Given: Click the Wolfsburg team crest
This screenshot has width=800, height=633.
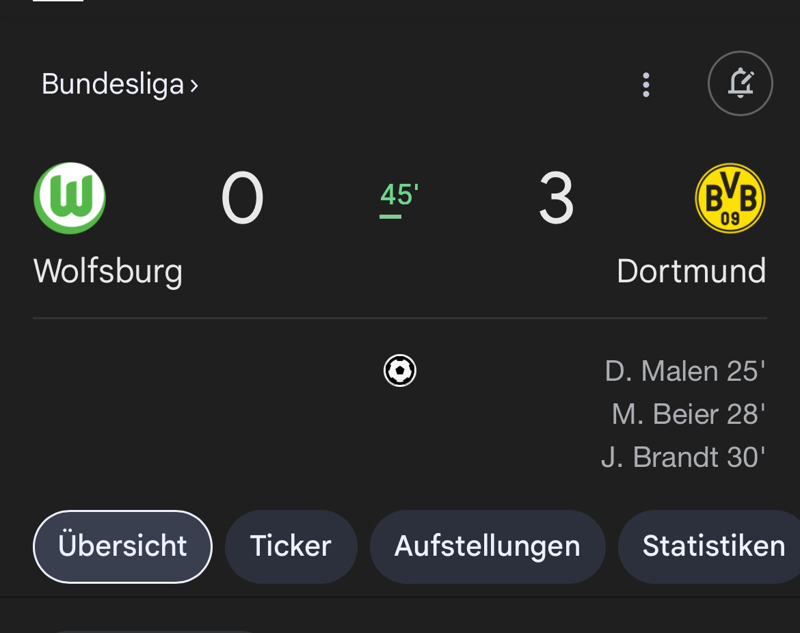Looking at the screenshot, I should click(x=70, y=198).
